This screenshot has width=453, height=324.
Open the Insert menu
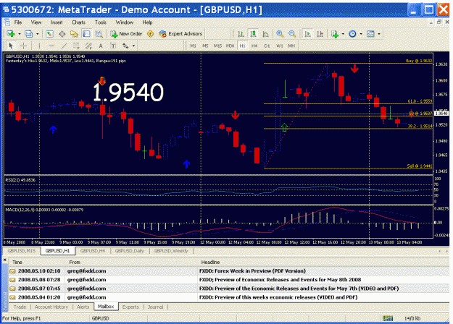click(x=57, y=22)
